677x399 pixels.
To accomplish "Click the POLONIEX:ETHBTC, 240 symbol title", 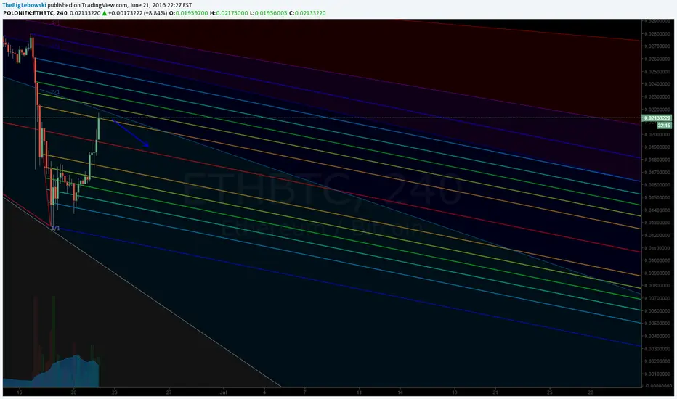I will pos(35,13).
